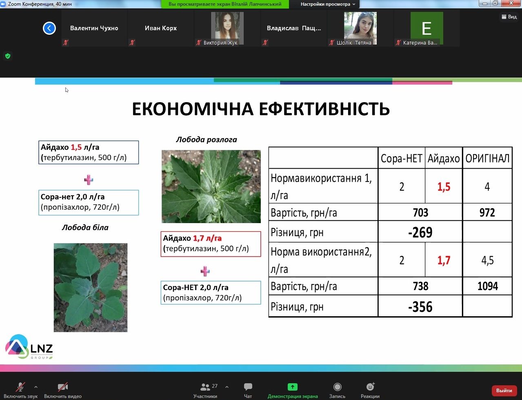The image size is (522, 400).
Task: Click the Лобода розлога caption
Action: 206,140
